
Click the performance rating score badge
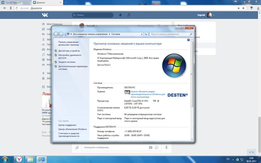(127, 92)
